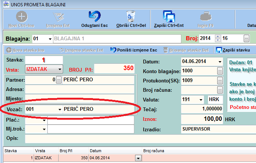Click the Mj.troš. description field

tap(91, 129)
